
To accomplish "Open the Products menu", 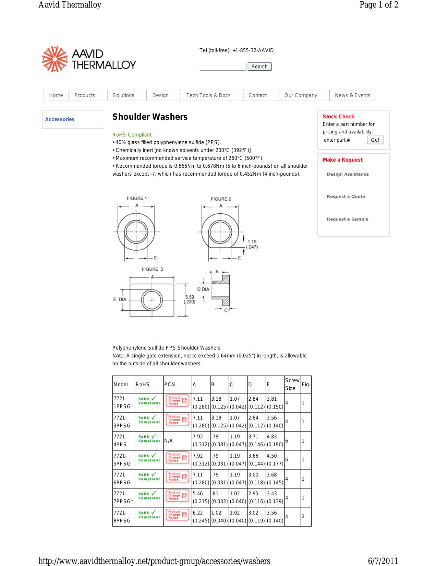I will coord(88,95).
